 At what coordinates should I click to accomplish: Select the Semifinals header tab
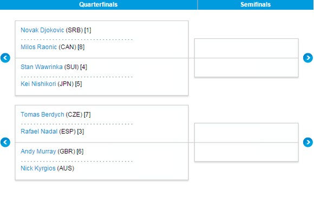point(256,5)
